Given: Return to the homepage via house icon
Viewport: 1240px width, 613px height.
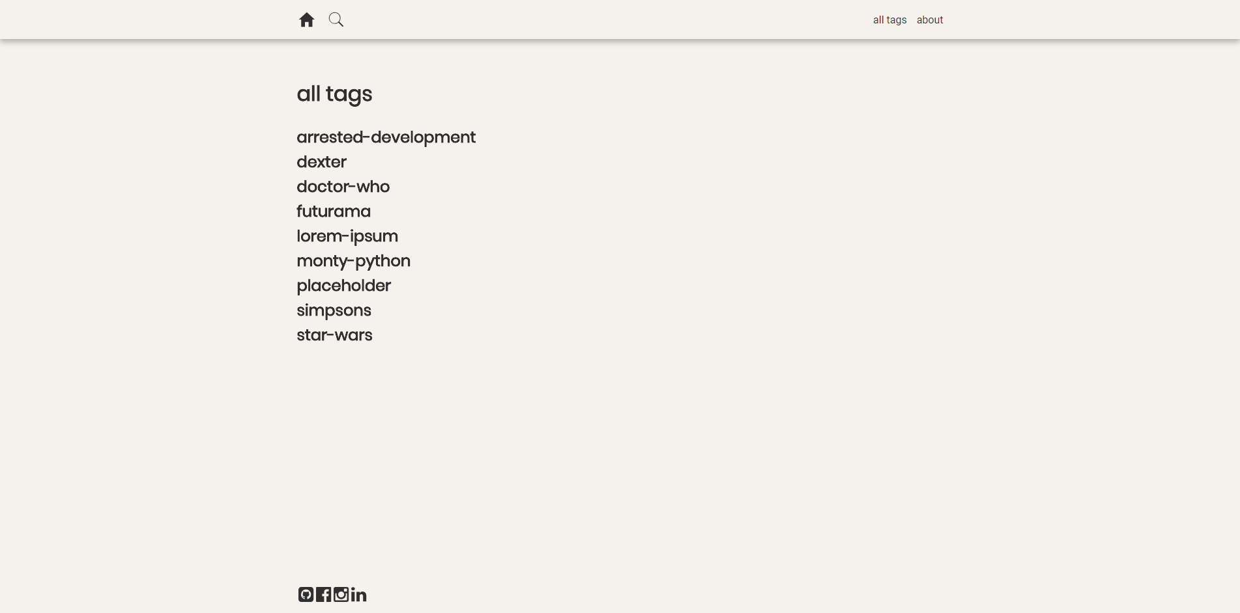Looking at the screenshot, I should click(x=306, y=20).
